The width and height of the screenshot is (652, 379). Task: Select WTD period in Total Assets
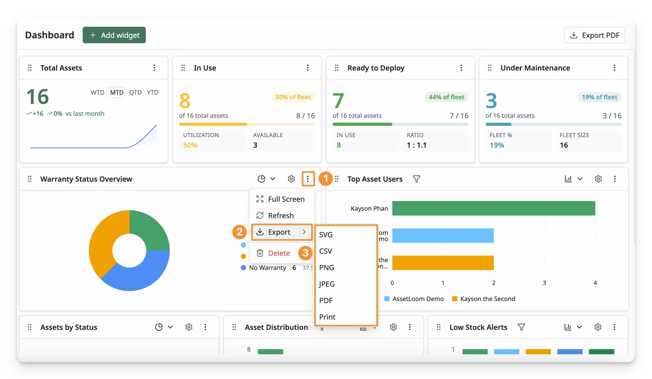pos(97,92)
